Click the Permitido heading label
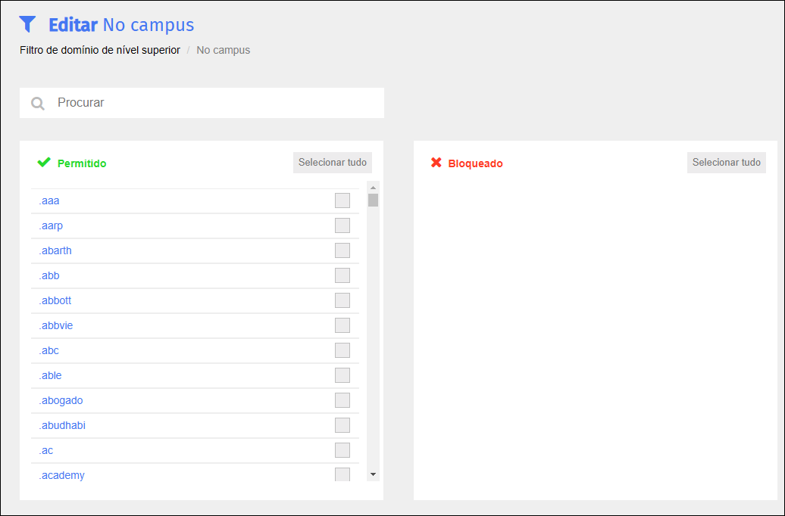Screen dimensions: 785x516 coord(82,163)
